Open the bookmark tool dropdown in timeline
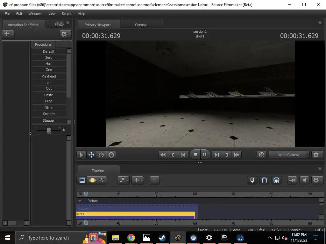Image resolution: width=326 pixels, height=244 pixels. pyautogui.click(x=123, y=180)
